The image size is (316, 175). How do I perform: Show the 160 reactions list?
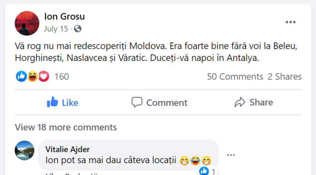pos(62,77)
